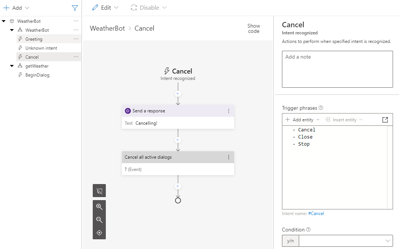Click the minimap toggle icon on canvas

[99, 190]
